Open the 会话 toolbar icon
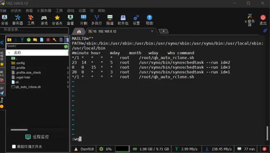This screenshot has width=270, height=153. coord(4,20)
